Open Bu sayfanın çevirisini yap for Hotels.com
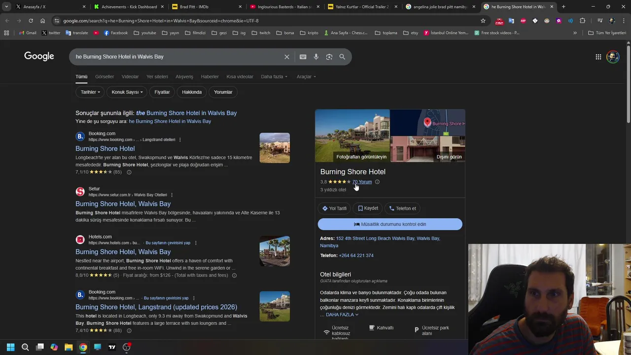The height and width of the screenshot is (355, 631). coord(168,243)
